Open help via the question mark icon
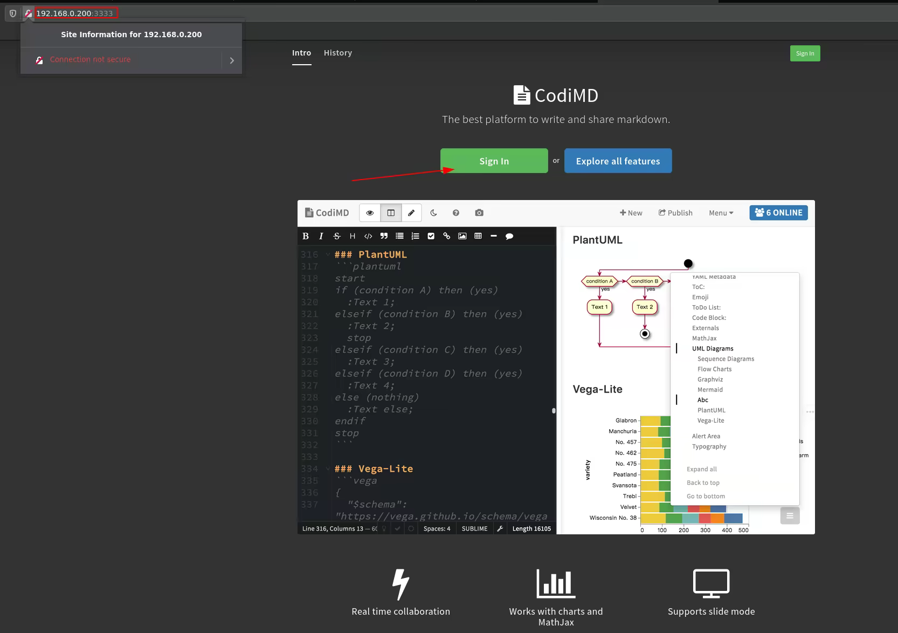Screen dimensions: 898x633 456,213
